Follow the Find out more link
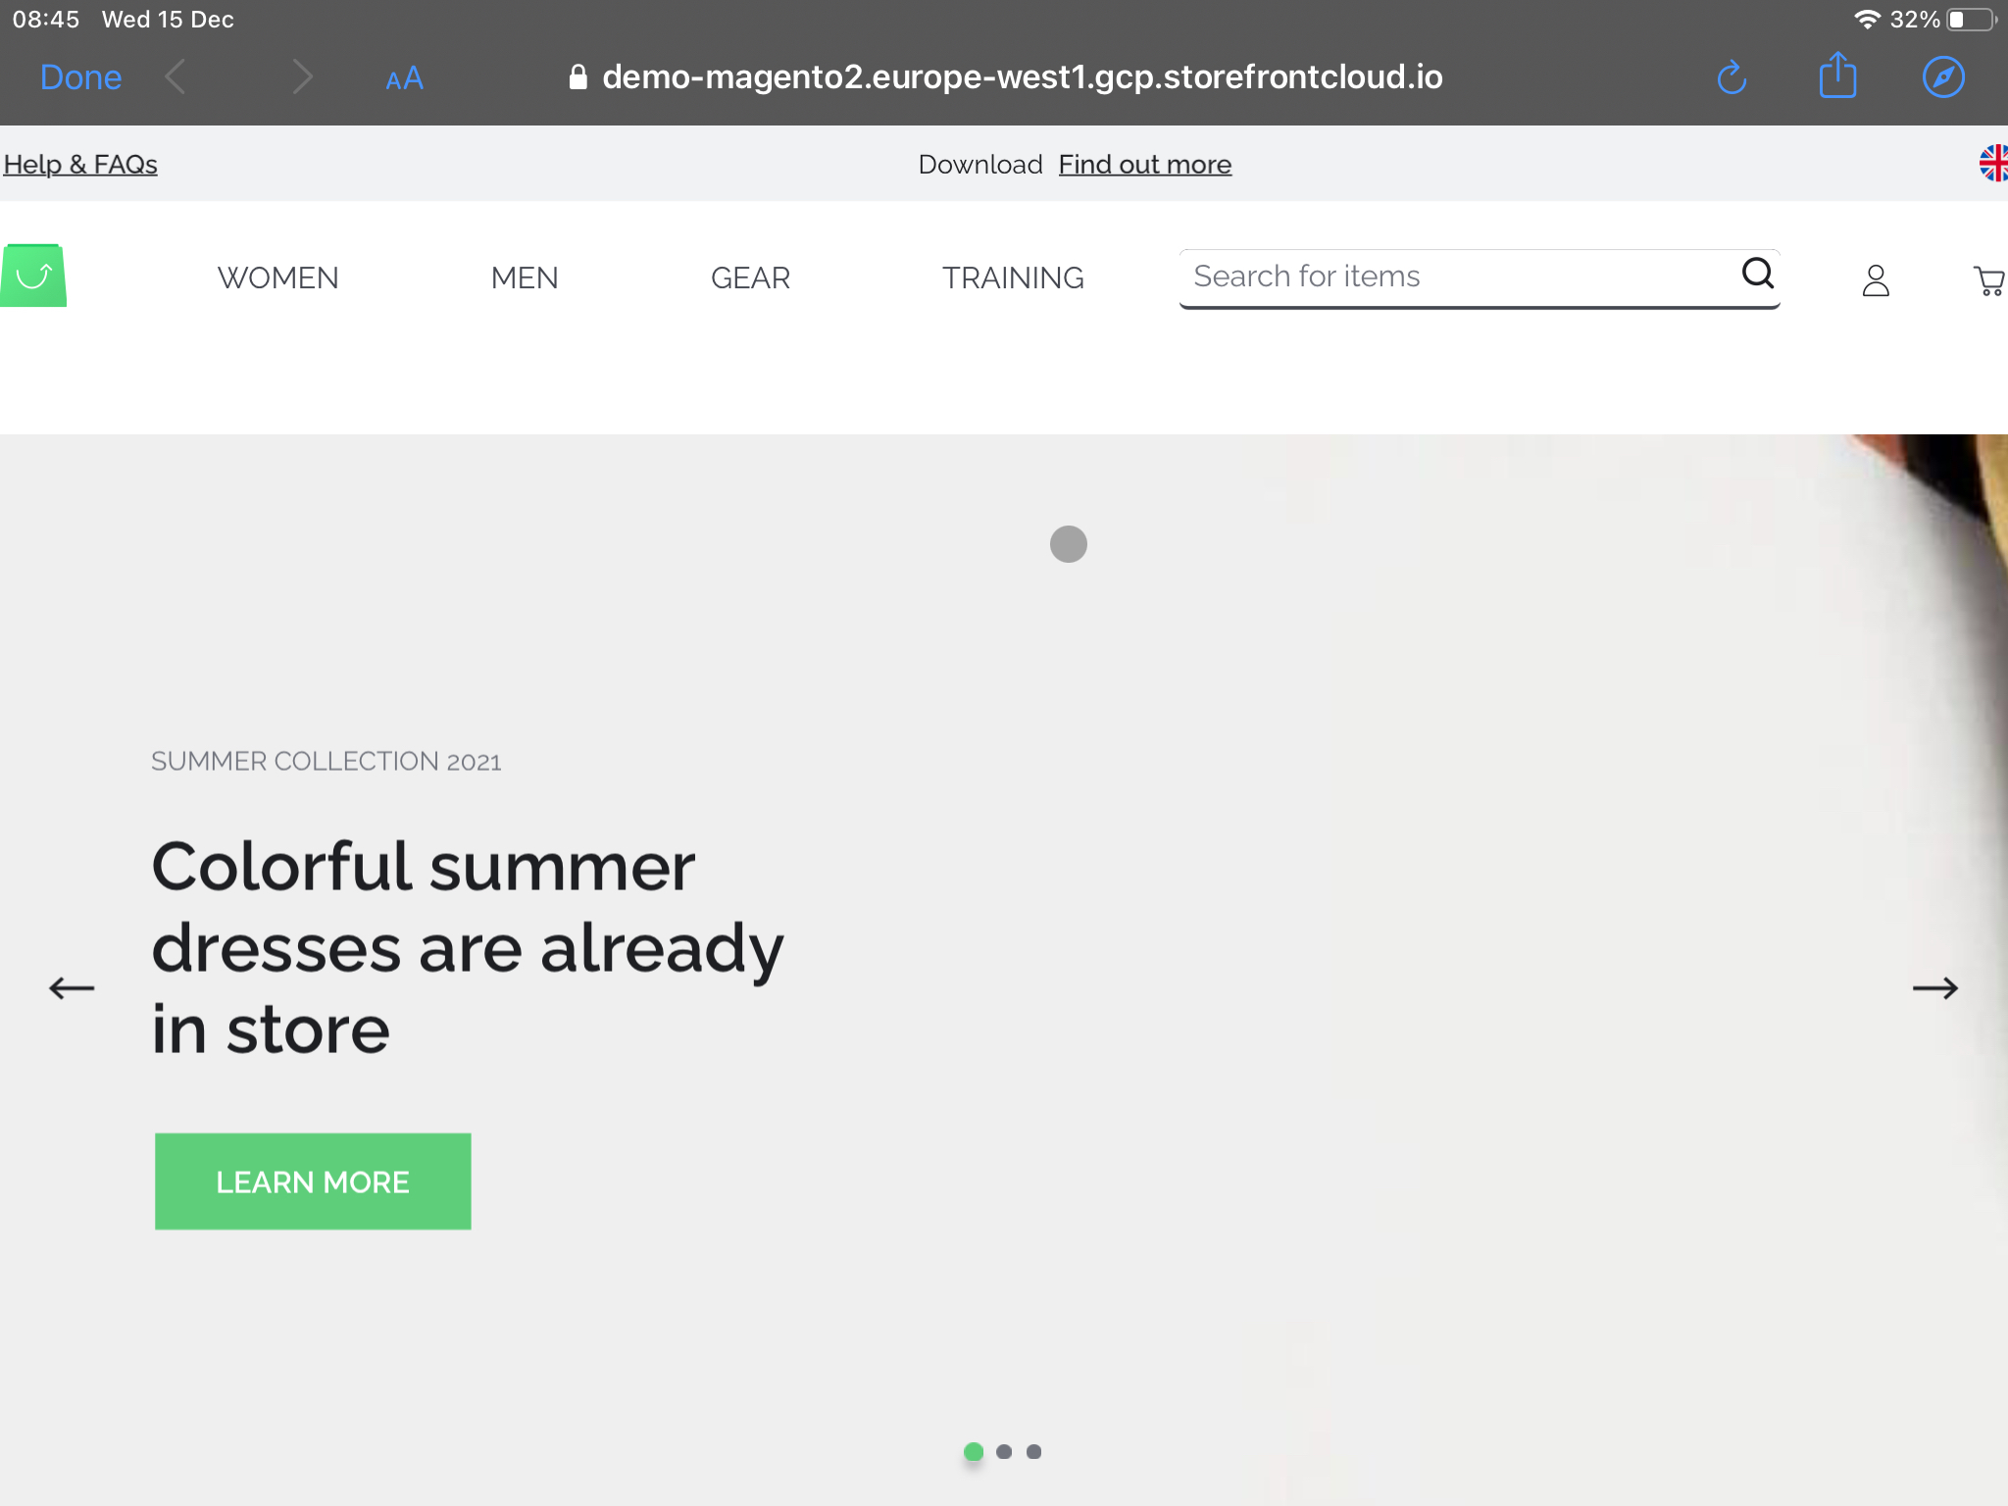2008x1506 pixels. coord(1144,165)
